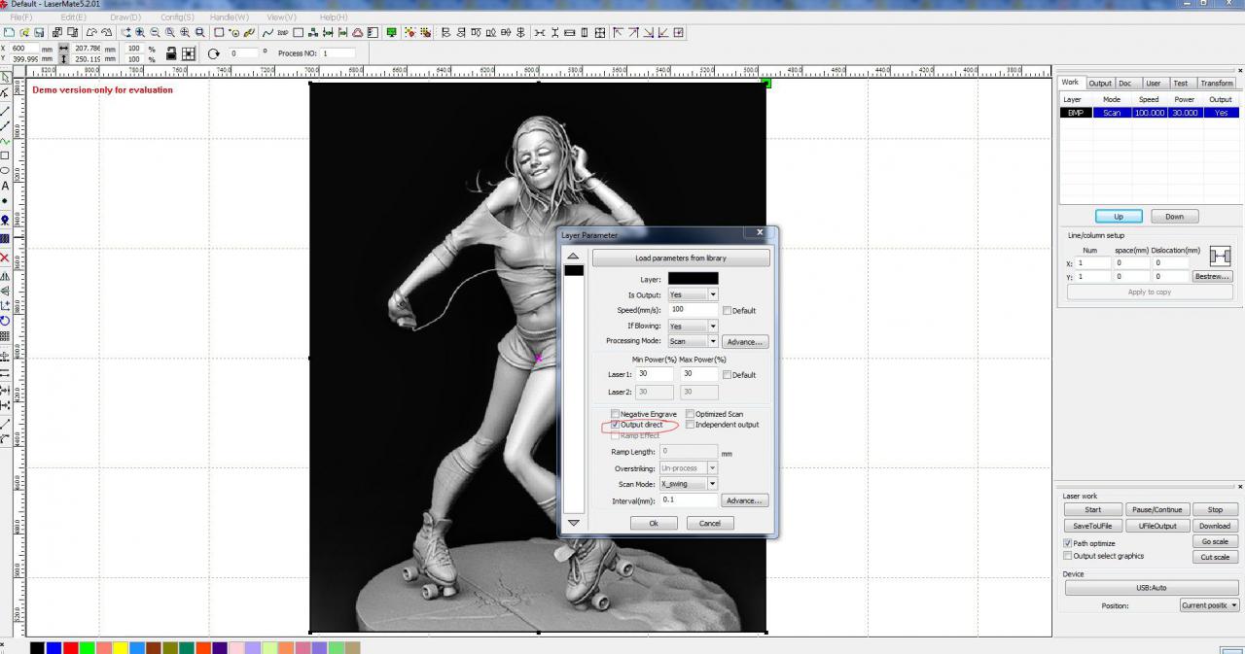
Task: Click the green monitor preview icon
Action: pyautogui.click(x=391, y=32)
